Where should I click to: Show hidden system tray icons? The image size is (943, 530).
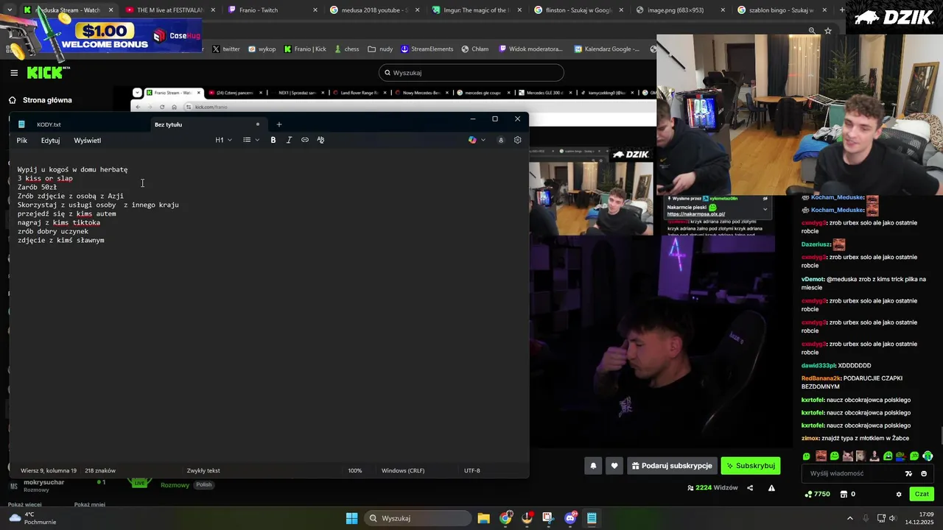850,518
